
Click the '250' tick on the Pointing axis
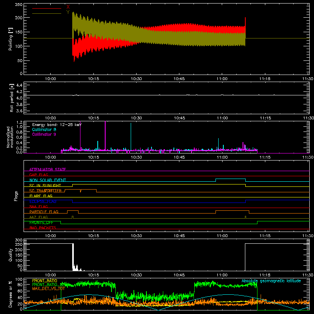coord(19,5)
